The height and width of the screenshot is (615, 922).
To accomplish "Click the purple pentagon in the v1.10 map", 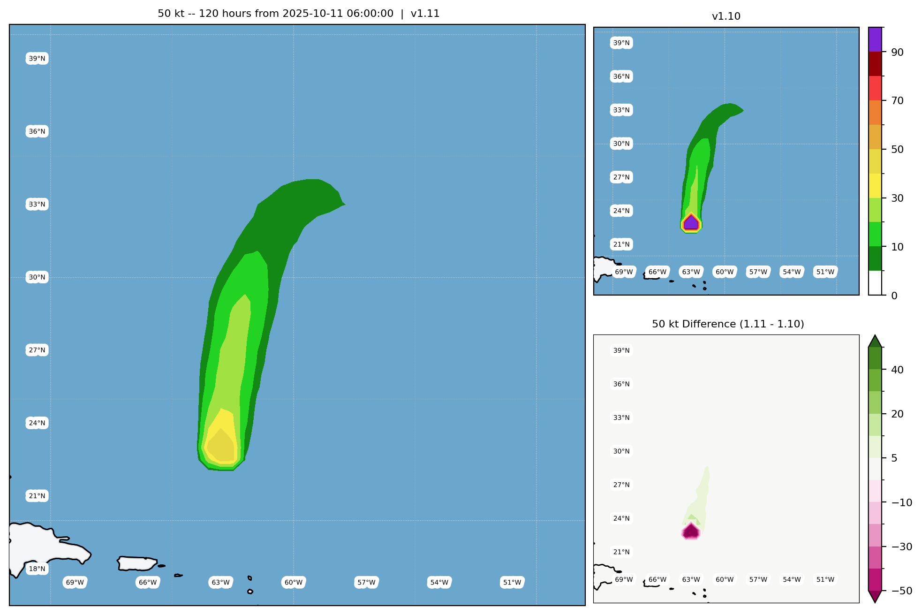I will pyautogui.click(x=691, y=223).
